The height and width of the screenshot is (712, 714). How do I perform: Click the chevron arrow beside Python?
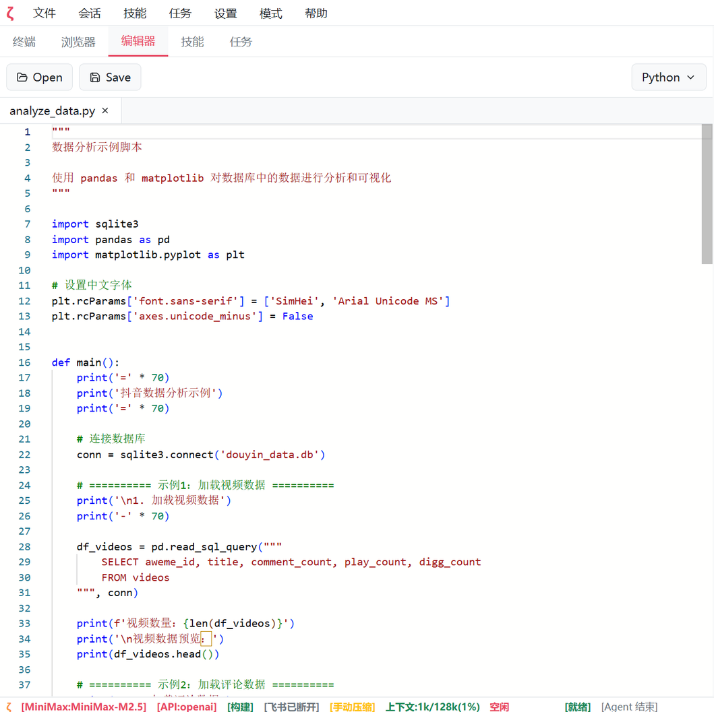click(690, 77)
